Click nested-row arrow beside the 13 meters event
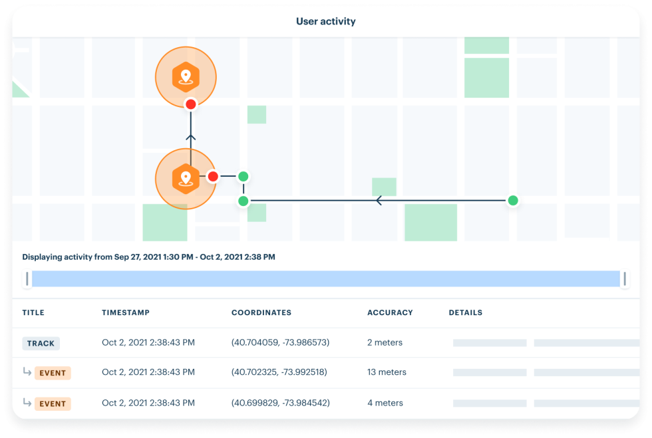Screen dimensions: 652x438 (x=27, y=372)
